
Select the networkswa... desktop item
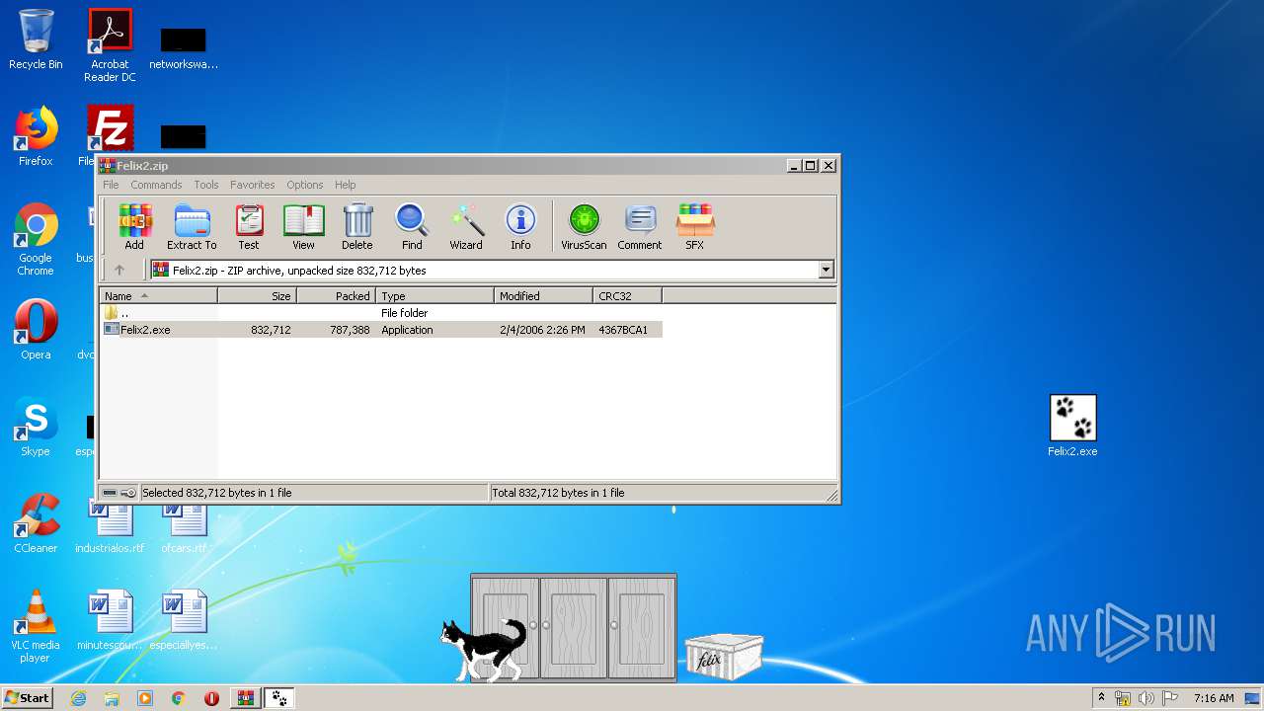(x=184, y=47)
